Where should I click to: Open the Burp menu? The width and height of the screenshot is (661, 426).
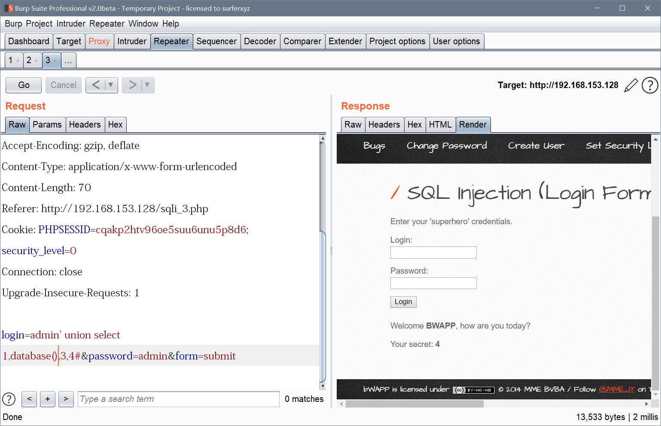(14, 24)
